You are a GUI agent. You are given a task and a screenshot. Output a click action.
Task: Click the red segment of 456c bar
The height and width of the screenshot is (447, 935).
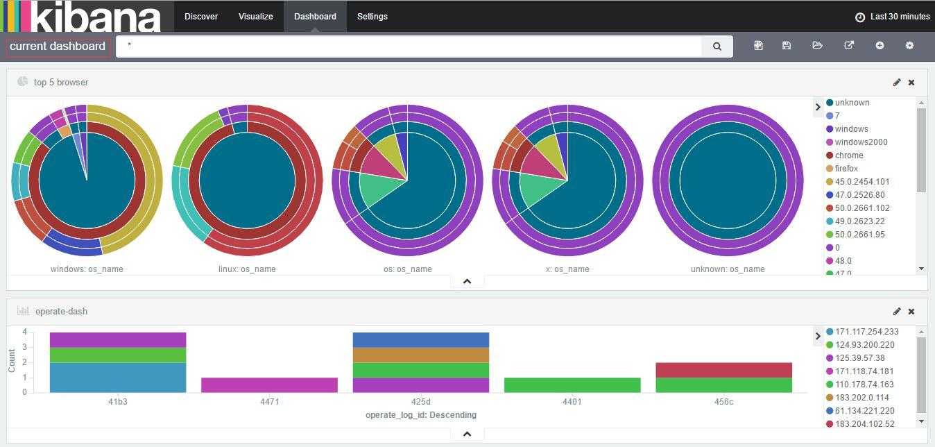pos(723,370)
